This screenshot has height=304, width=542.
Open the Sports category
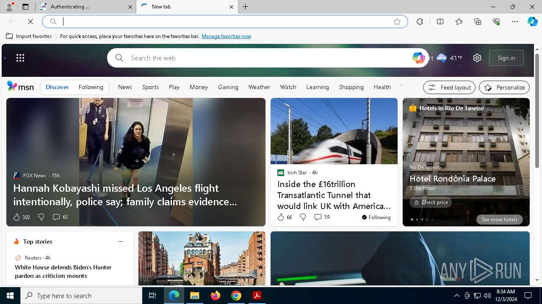(150, 87)
